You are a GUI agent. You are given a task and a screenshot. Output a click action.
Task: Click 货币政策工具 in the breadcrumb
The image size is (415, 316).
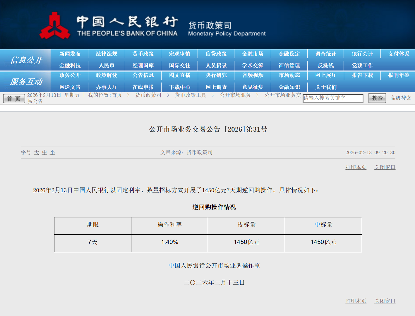(191, 95)
